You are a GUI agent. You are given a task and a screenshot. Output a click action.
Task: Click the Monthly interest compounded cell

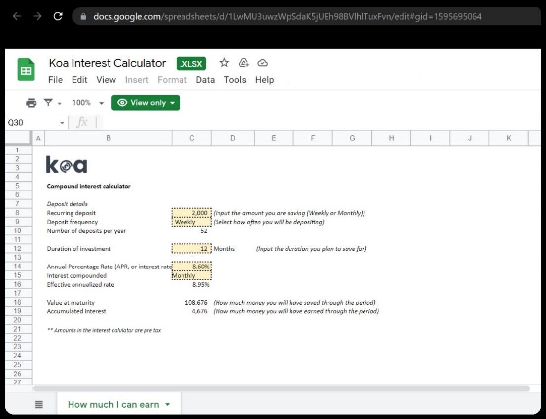[191, 275]
